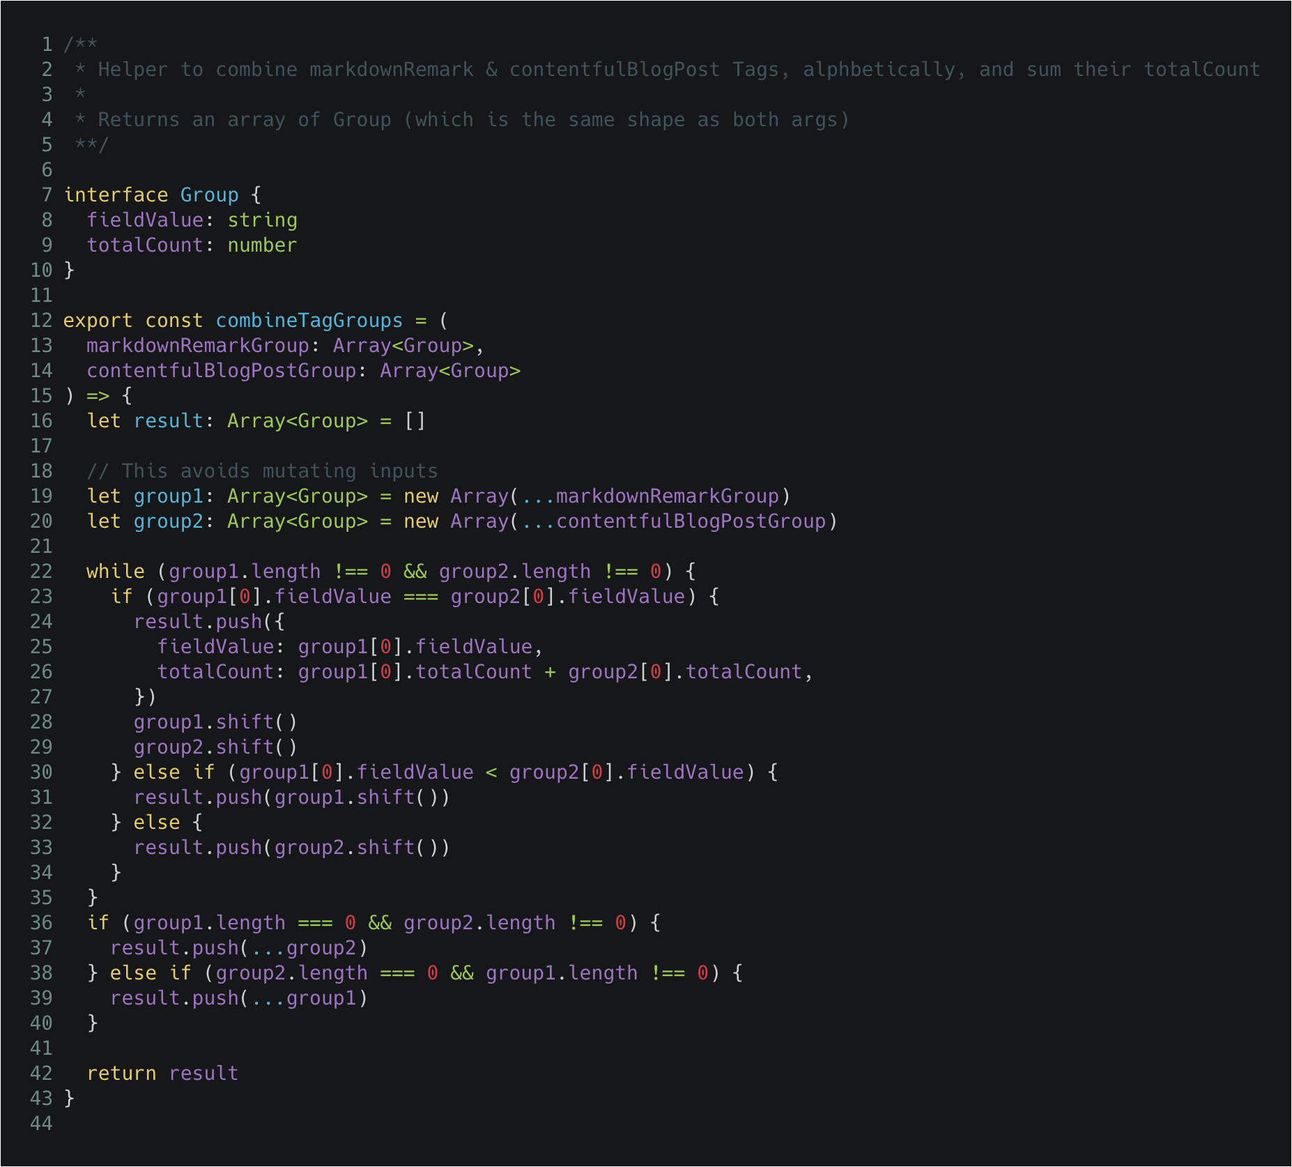Click 'markdownRemarkGroup' parameter on line 13
Screen dimensions: 1292x1167
point(198,346)
